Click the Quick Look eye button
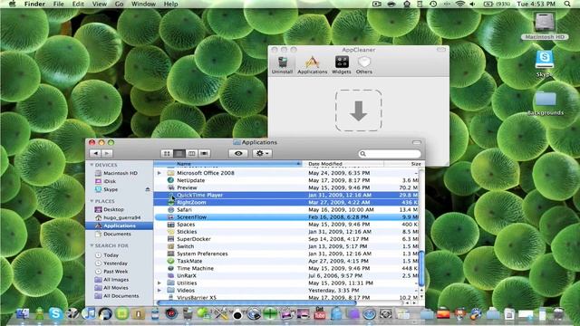This screenshot has height=326, width=580. click(238, 153)
